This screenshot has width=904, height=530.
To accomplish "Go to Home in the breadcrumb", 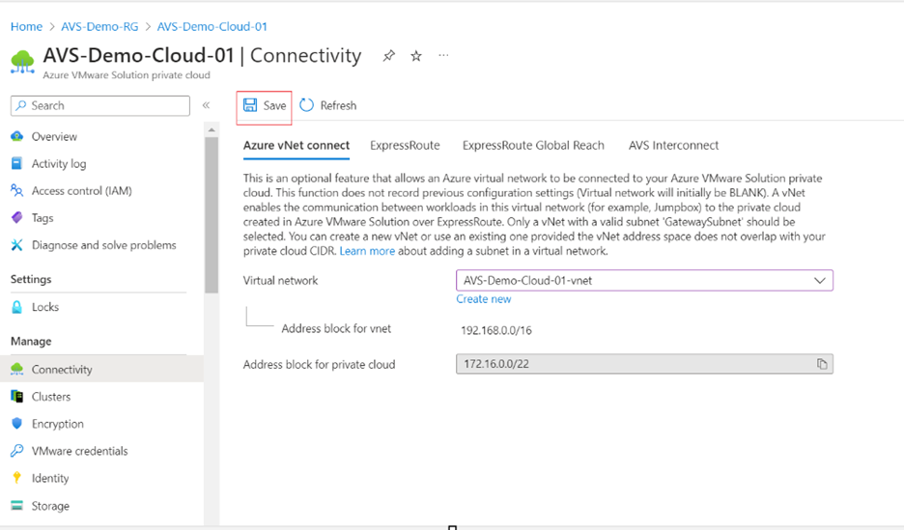I will coord(26,26).
